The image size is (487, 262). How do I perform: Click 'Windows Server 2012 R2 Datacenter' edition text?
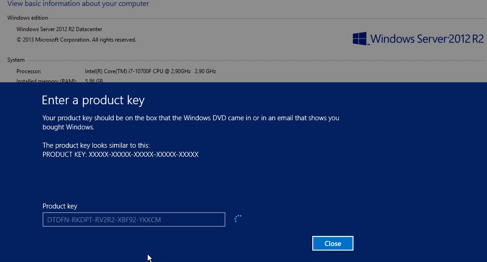[59, 29]
